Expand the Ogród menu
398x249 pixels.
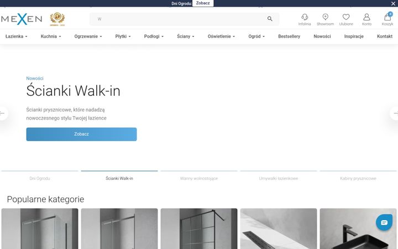(x=256, y=37)
